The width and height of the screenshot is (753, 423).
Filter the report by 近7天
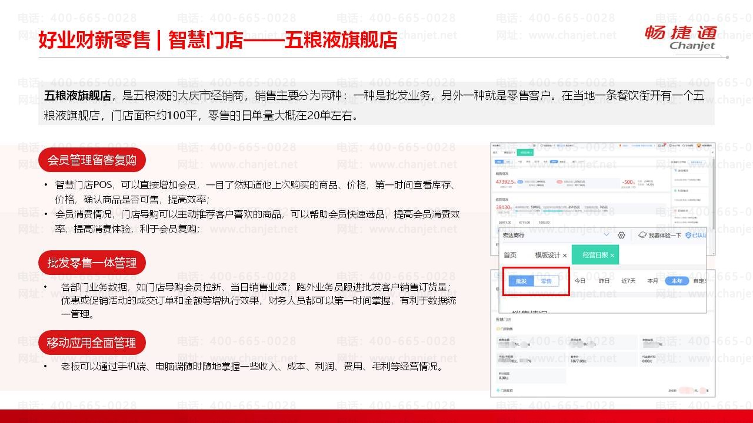click(628, 281)
